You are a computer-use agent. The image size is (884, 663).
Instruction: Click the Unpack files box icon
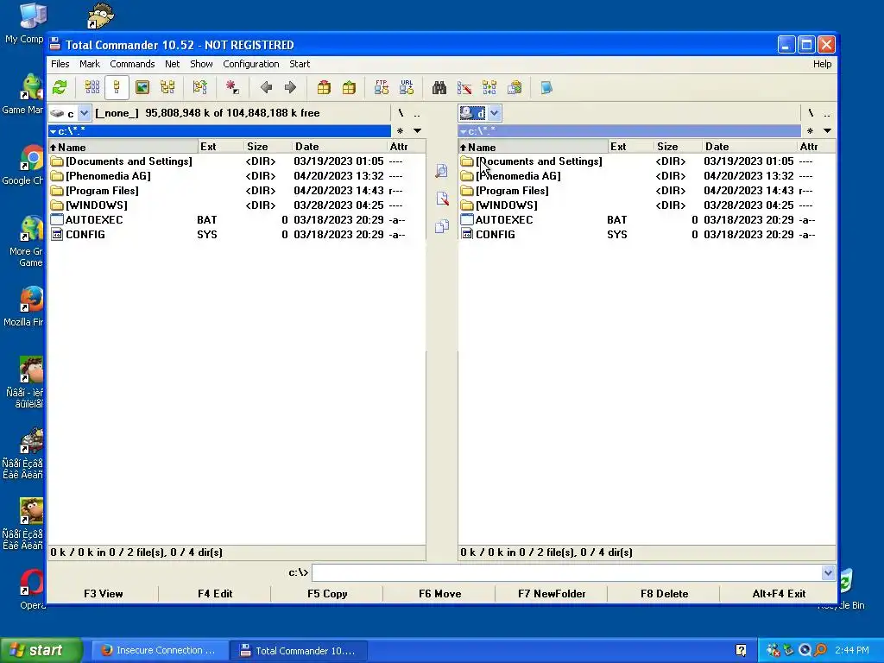[349, 87]
